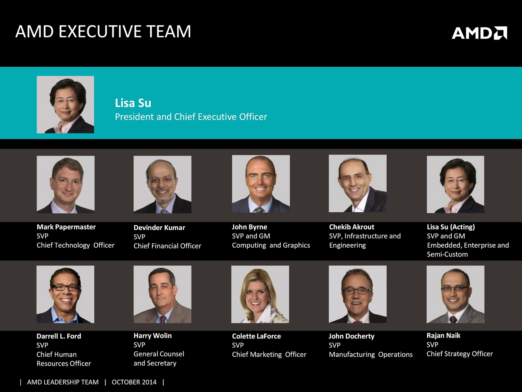
Task: Select the "Chief Strategy Officer" title text
Action: tap(460, 354)
